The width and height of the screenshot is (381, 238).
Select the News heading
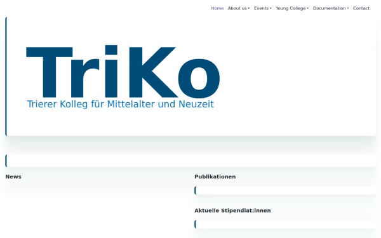(x=13, y=176)
